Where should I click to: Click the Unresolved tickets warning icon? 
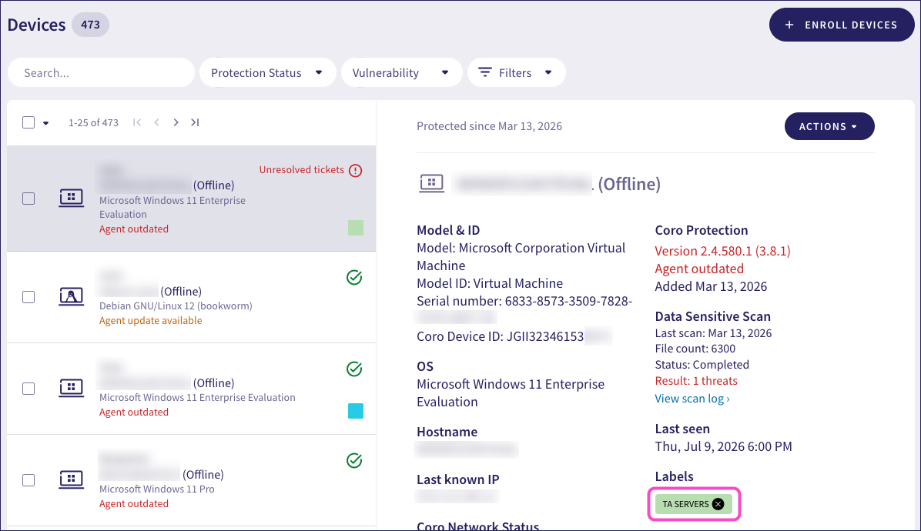coord(355,171)
